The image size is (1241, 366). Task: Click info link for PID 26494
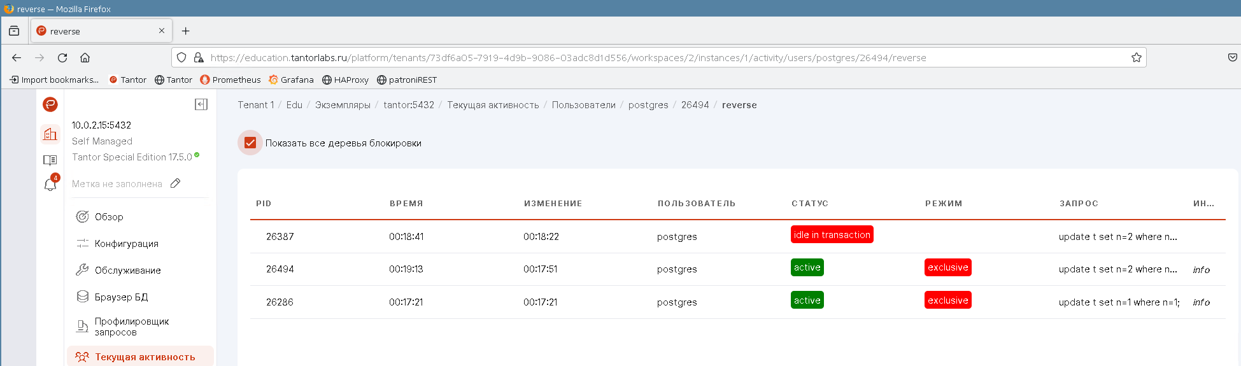coord(1201,270)
